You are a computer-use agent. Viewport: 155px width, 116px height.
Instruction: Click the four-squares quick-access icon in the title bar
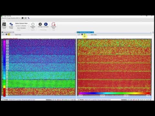tap(26, 18)
